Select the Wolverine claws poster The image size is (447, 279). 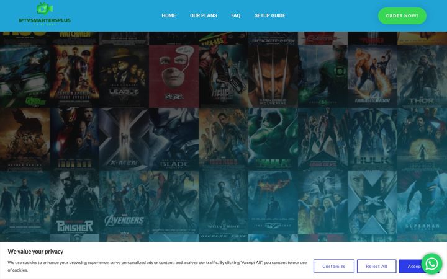273,76
